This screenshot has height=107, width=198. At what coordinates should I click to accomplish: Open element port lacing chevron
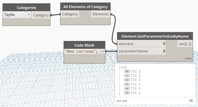[164, 43]
